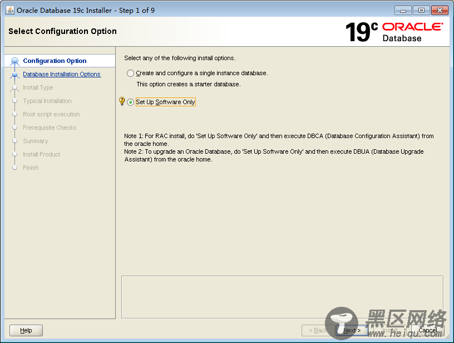Click the Summary step label
The image size is (454, 343).
[x=35, y=141]
